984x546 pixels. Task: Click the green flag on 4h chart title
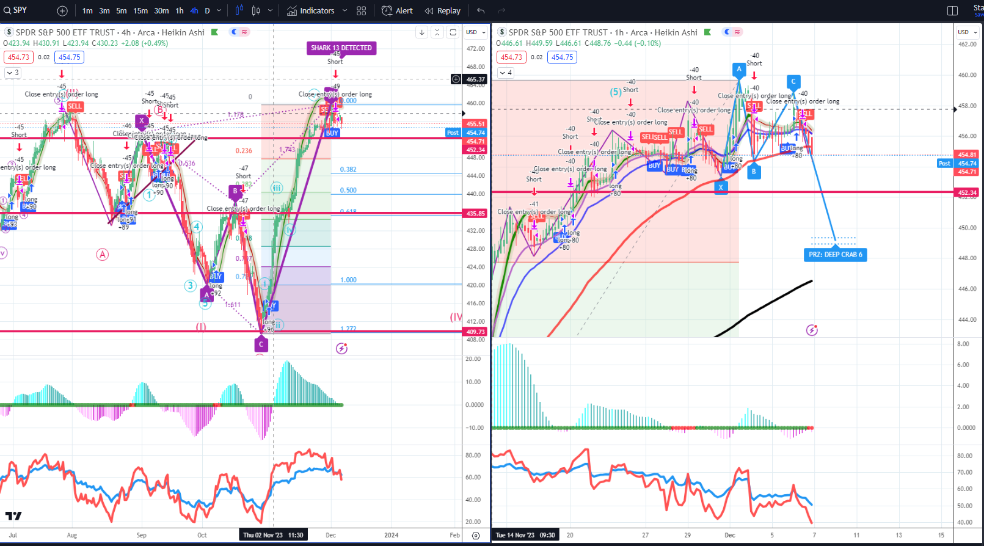(214, 32)
